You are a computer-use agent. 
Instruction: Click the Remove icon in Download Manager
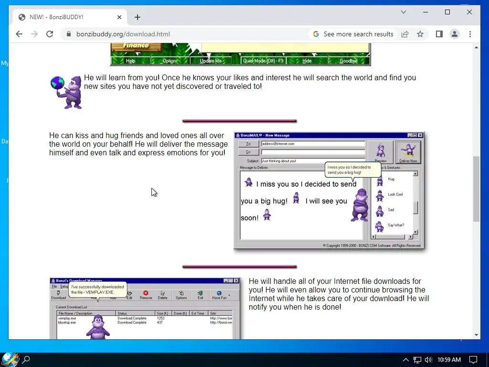click(x=146, y=295)
